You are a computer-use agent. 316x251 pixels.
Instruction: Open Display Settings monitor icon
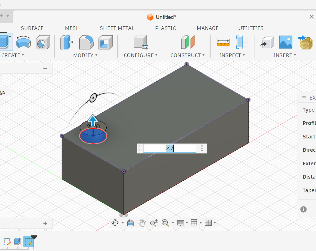(180, 223)
